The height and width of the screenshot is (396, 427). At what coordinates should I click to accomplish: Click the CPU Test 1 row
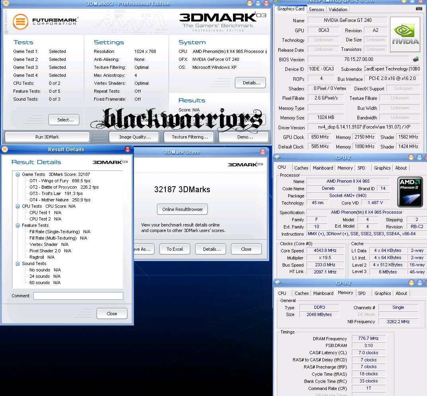coord(45,213)
